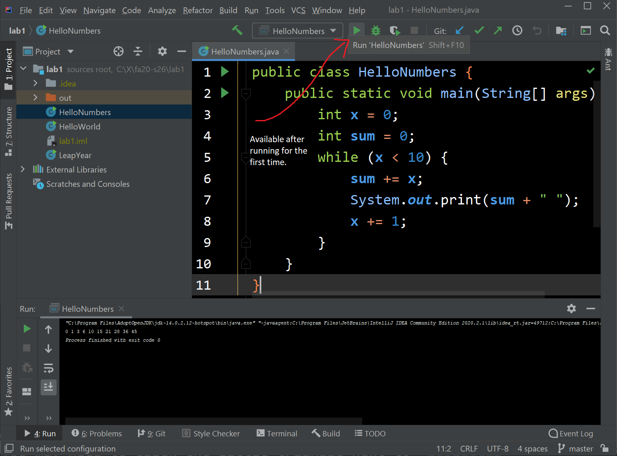Viewport: 617px width, 456px height.
Task: Run with Coverage shield icon
Action: coord(395,30)
